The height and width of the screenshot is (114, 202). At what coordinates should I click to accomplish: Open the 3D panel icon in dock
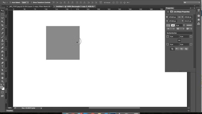point(199,16)
